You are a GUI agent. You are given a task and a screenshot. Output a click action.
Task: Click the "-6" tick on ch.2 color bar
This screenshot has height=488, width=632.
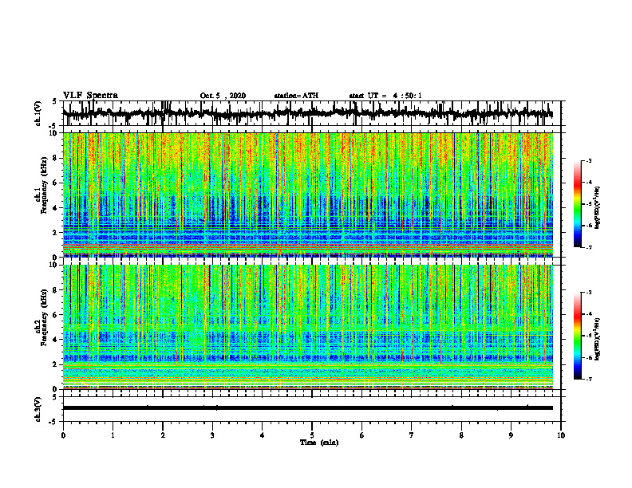click(589, 357)
